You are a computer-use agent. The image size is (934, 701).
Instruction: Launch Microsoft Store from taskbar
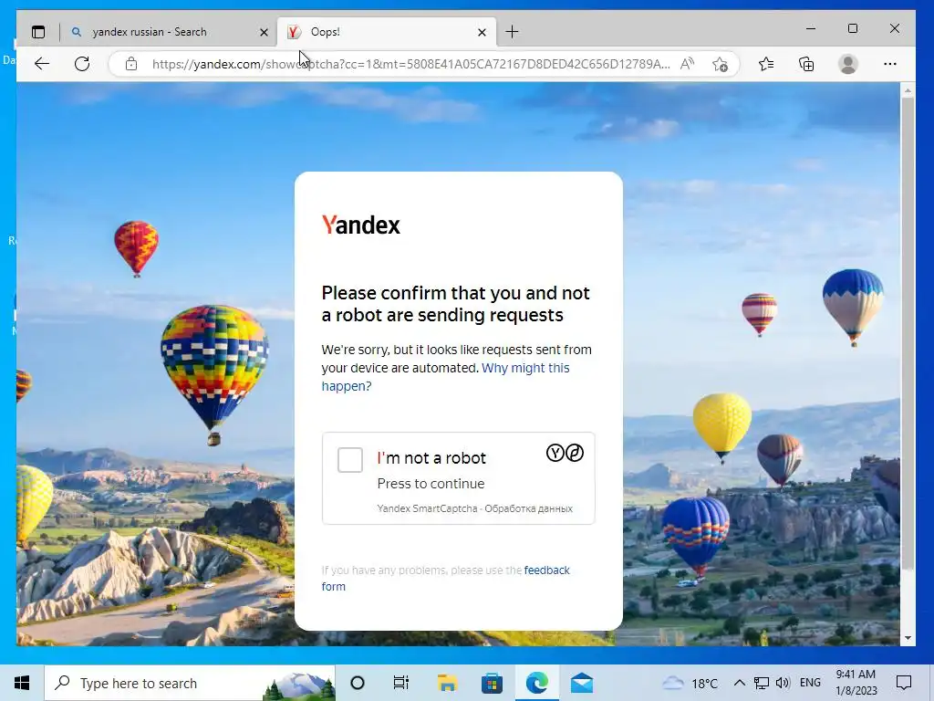(492, 683)
